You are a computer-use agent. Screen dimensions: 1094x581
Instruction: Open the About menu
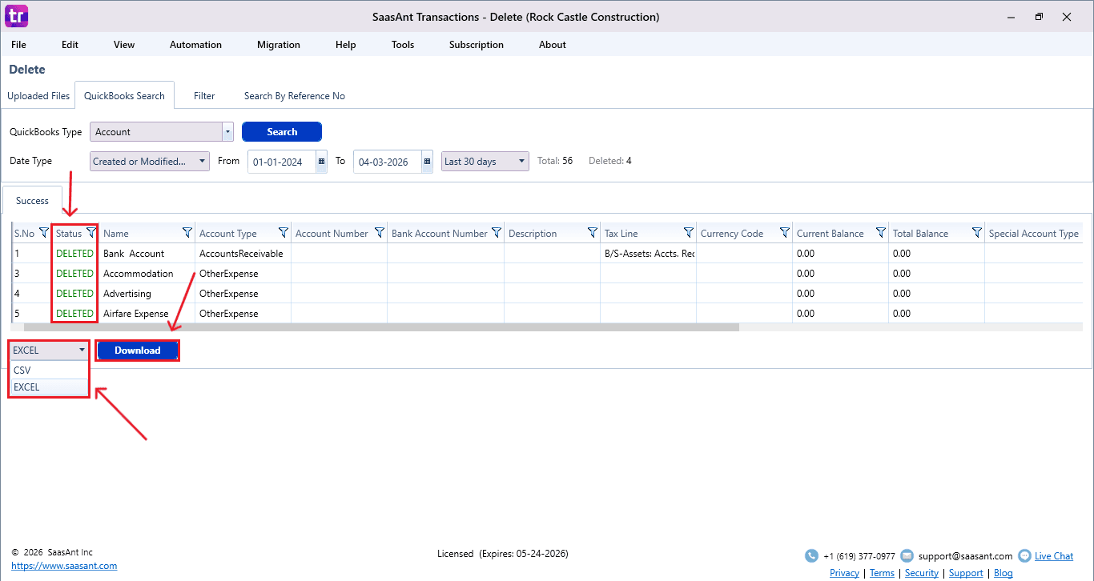click(x=553, y=45)
